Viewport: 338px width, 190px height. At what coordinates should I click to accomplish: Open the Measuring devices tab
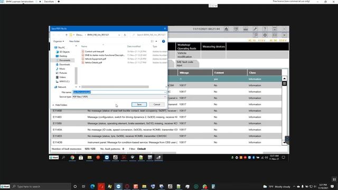pyautogui.click(x=213, y=47)
